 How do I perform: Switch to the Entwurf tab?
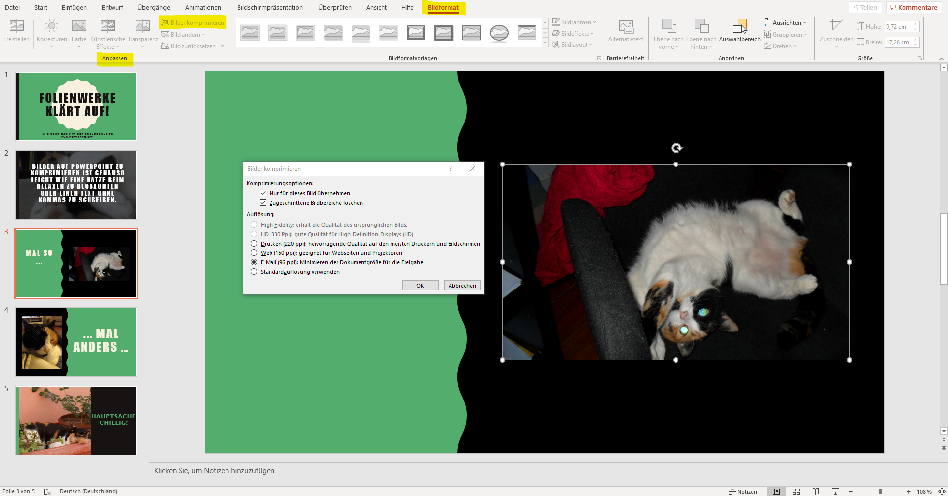[x=112, y=7]
